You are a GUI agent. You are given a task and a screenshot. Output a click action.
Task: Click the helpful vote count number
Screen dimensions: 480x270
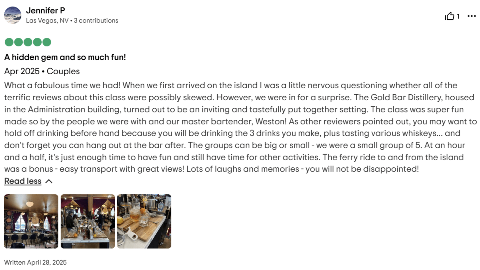click(x=458, y=16)
